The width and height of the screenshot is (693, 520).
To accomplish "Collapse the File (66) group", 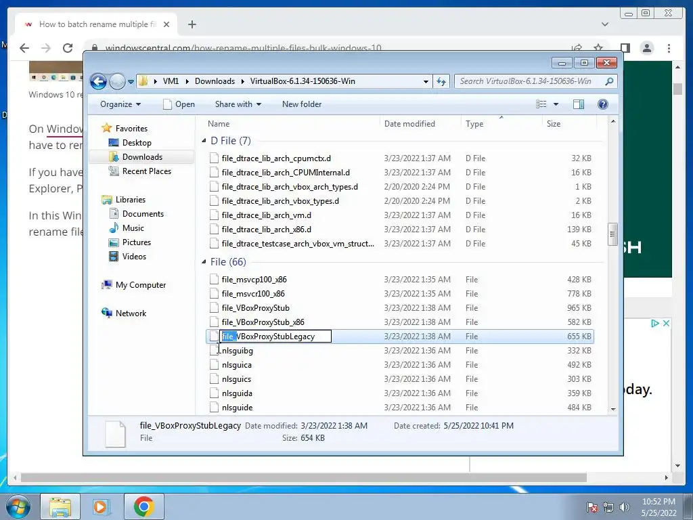I will coord(204,262).
